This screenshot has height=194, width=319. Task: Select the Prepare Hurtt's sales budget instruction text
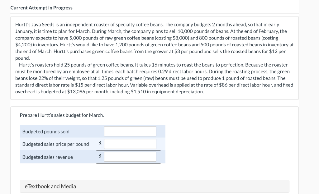61,115
